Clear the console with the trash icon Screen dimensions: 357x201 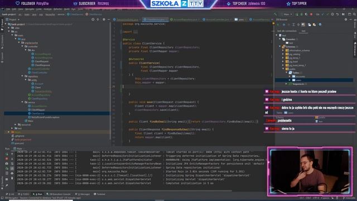(12, 178)
